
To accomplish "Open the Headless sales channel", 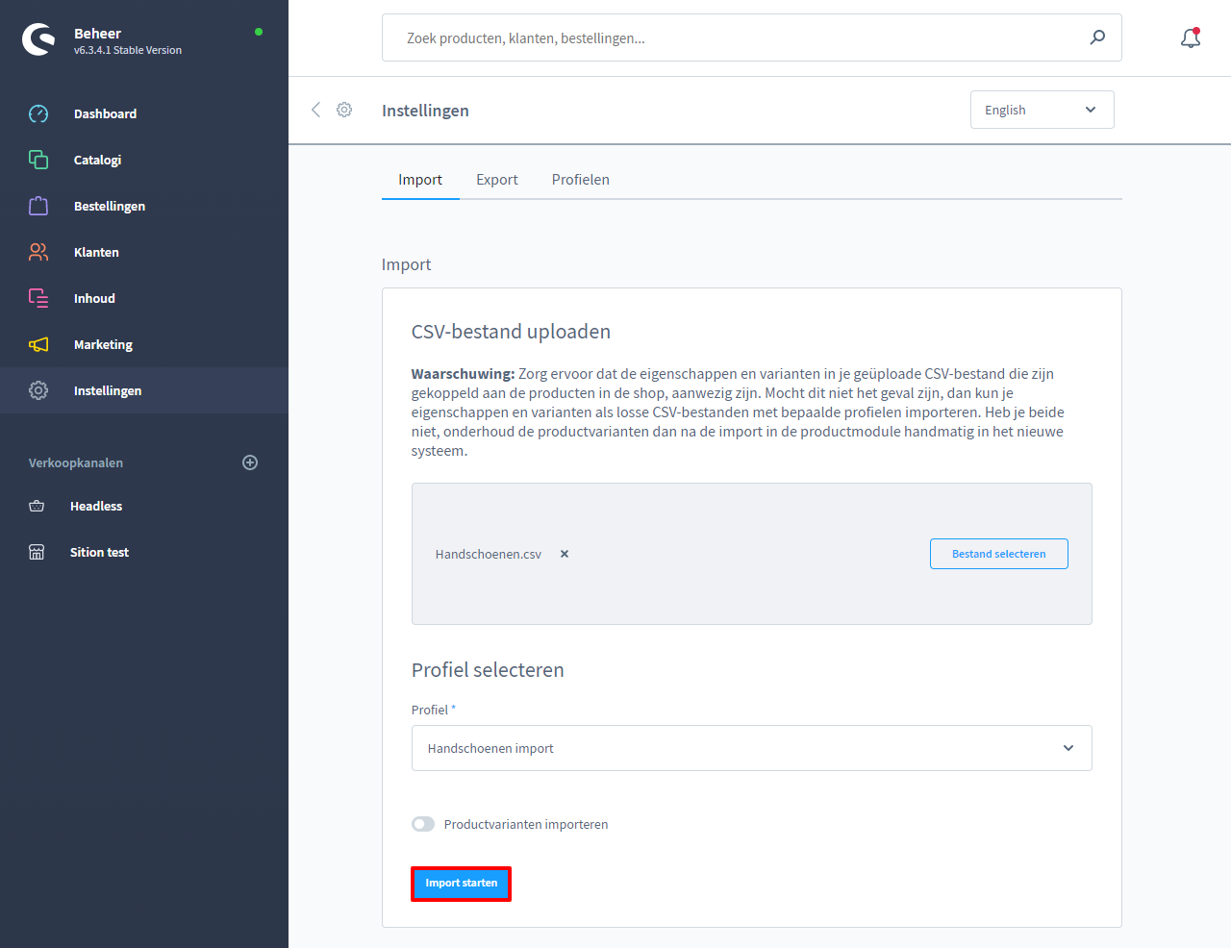I will (x=96, y=506).
